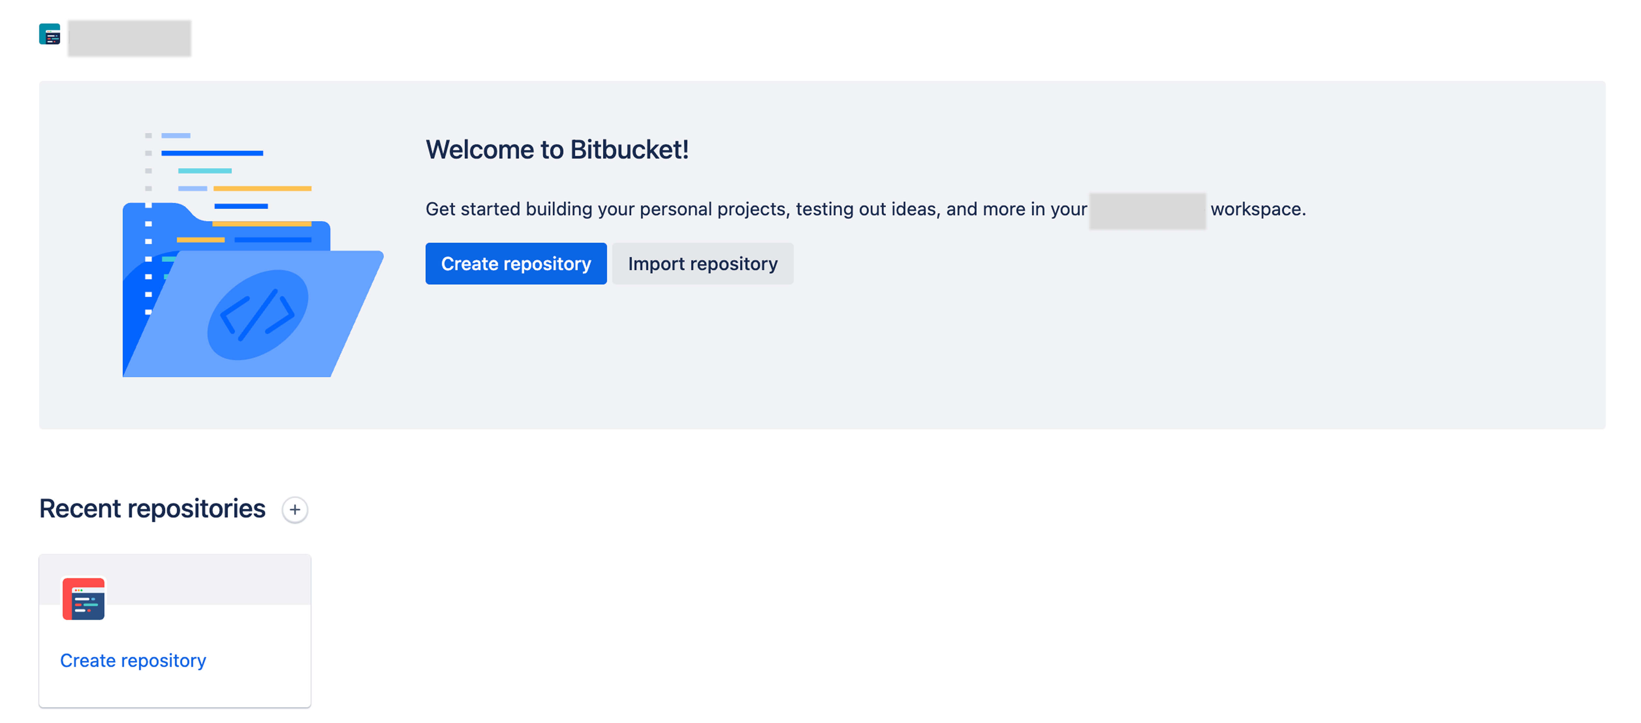1641x723 pixels.
Task: Open the Create repository link in the card
Action: point(133,660)
